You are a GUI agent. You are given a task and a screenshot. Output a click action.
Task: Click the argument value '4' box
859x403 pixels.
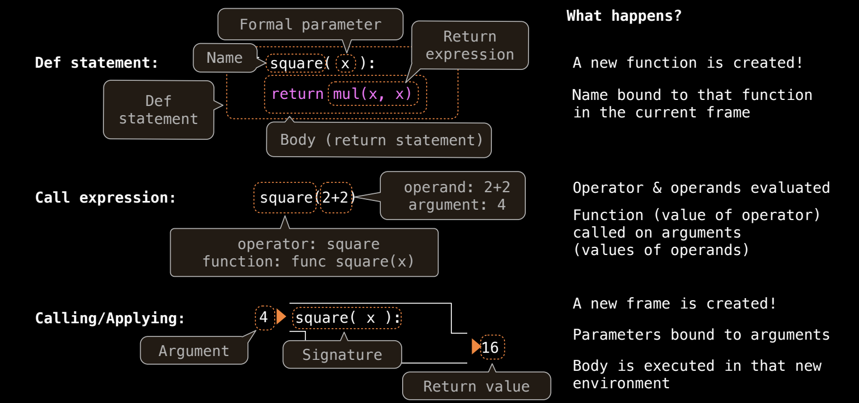point(264,317)
